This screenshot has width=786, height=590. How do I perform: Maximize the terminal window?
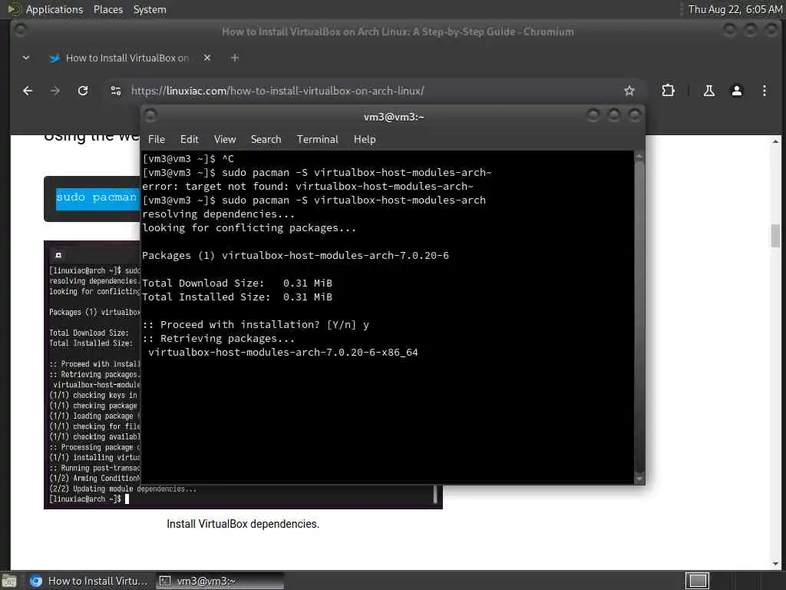click(x=614, y=116)
